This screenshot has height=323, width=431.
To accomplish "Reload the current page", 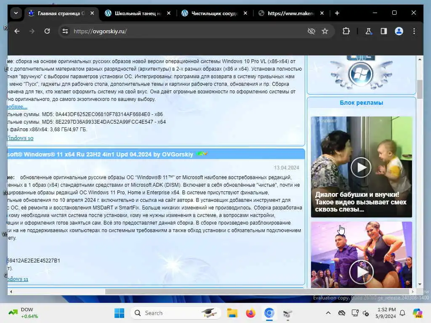I will click(x=47, y=31).
